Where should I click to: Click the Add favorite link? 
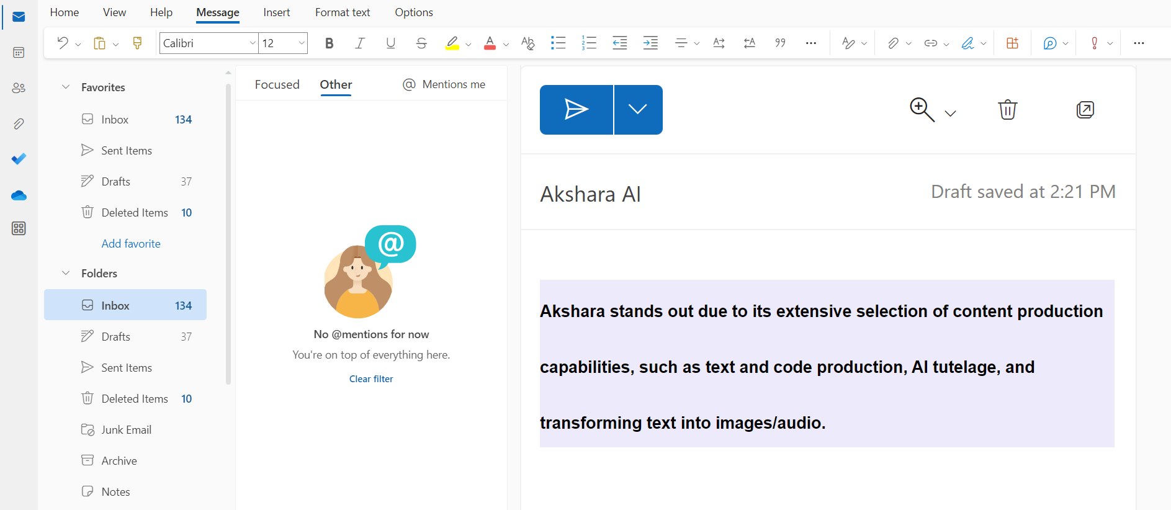point(131,244)
